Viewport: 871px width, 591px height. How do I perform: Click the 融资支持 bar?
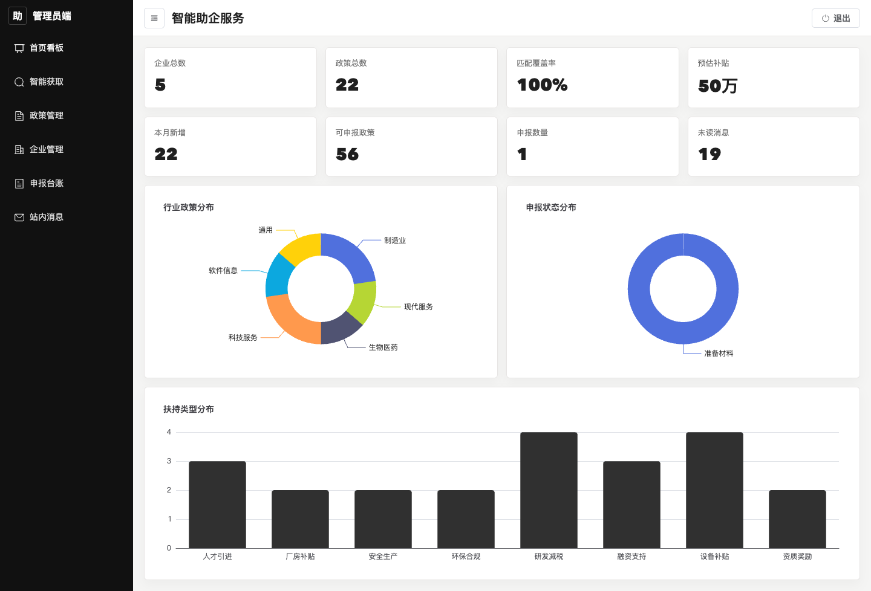631,505
